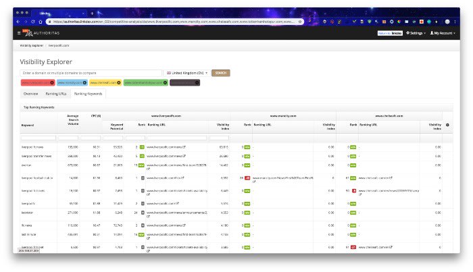Viewport: 473px width, 272px height.
Task: Click the Keyword column filter box
Action: coord(39,138)
